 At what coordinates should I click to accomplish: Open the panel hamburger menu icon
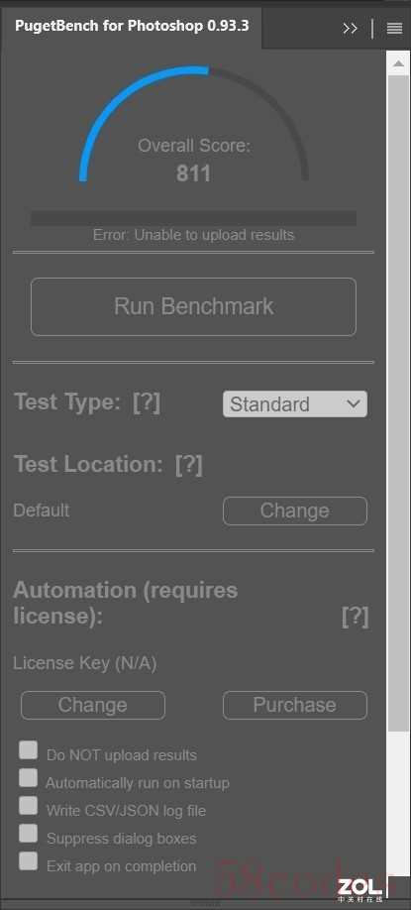pos(394,29)
